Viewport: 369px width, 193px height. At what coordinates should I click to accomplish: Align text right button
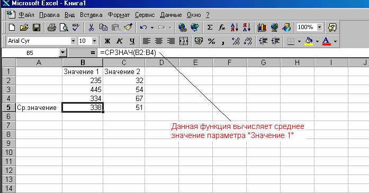pyautogui.click(x=171, y=41)
